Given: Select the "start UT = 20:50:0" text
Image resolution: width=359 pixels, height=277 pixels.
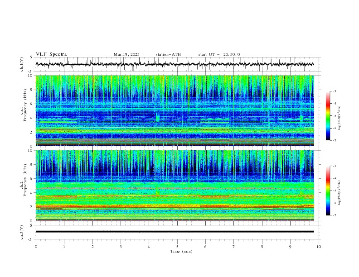Looking at the screenshot, I should pos(219,54).
